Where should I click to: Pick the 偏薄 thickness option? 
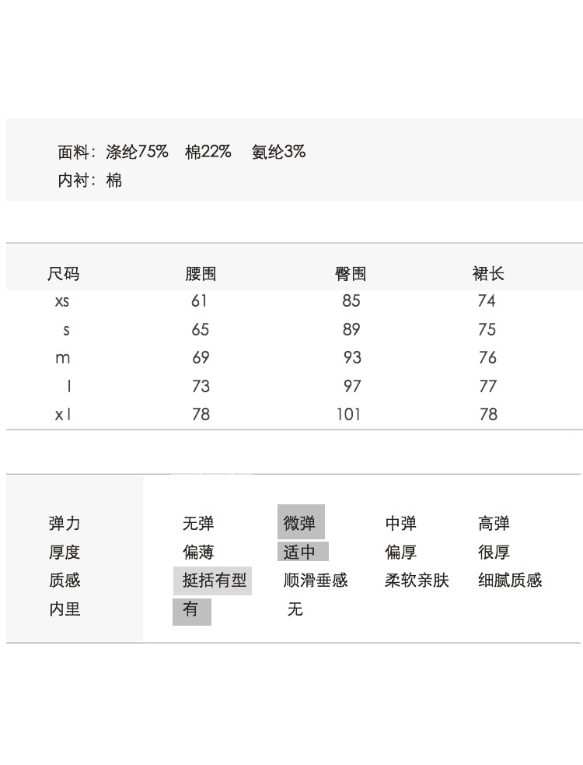click(198, 553)
